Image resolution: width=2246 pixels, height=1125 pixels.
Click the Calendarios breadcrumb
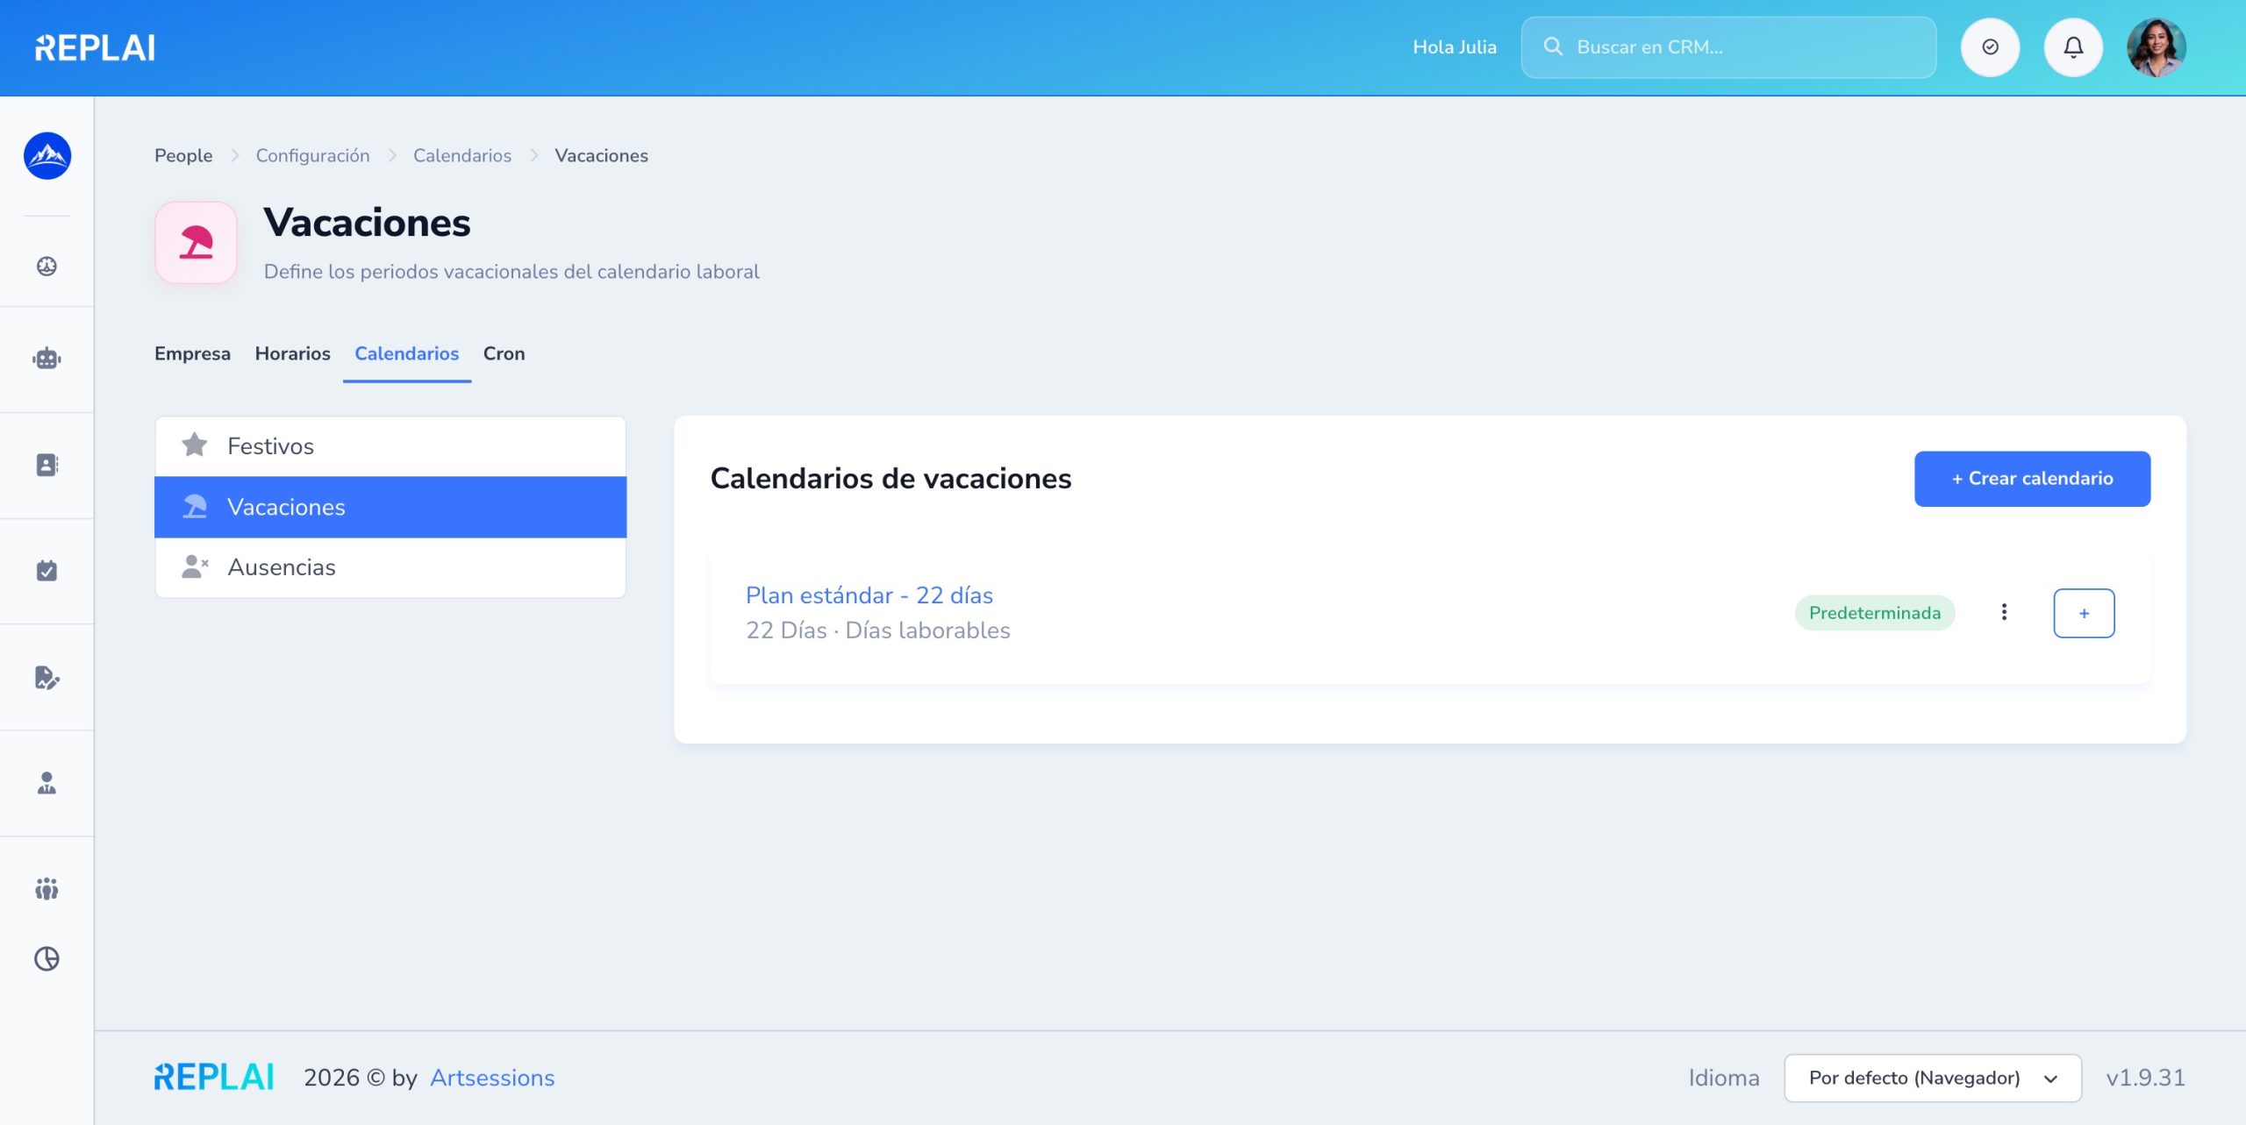point(462,155)
